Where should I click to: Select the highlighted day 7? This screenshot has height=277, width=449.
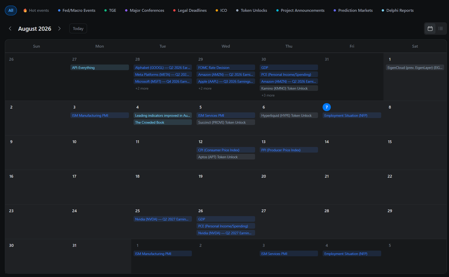pyautogui.click(x=327, y=107)
